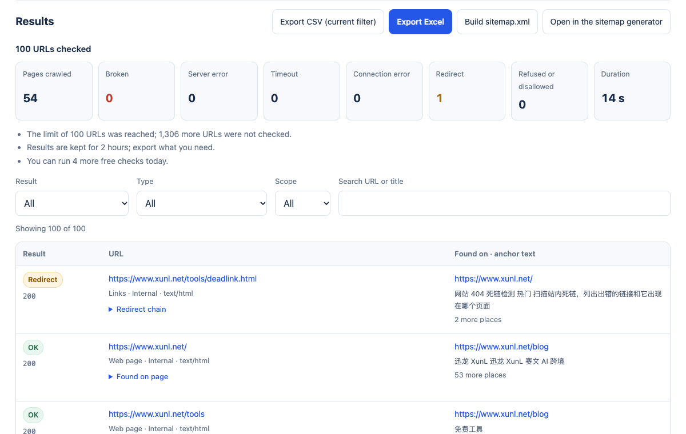Open in the sitemap generator
The height and width of the screenshot is (434, 686).
pos(606,22)
